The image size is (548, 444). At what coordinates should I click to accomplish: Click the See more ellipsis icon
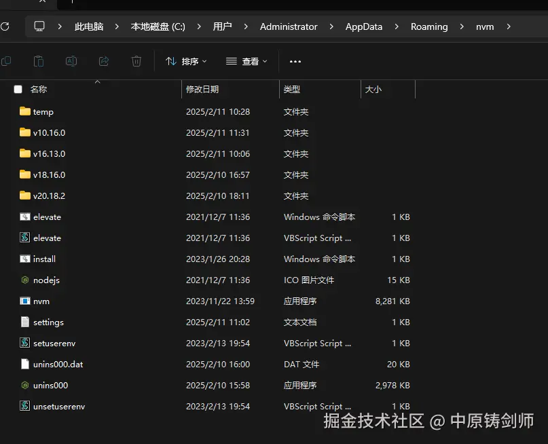pos(294,61)
